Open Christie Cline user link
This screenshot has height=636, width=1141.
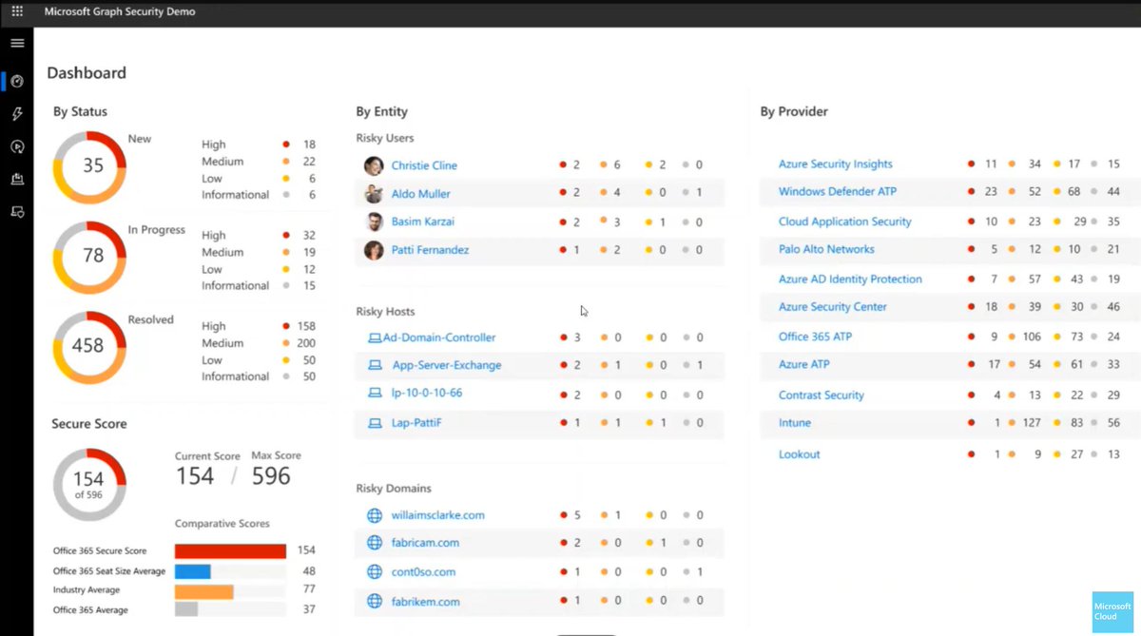(x=424, y=165)
